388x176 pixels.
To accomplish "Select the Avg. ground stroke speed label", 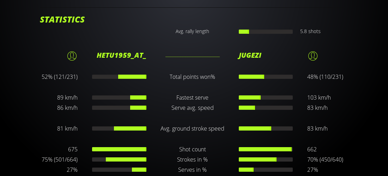I will tap(192, 128).
